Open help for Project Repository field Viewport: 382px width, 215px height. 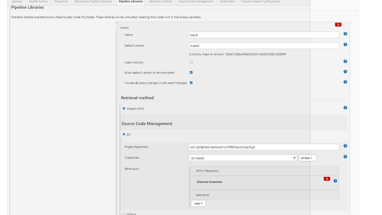click(x=345, y=146)
